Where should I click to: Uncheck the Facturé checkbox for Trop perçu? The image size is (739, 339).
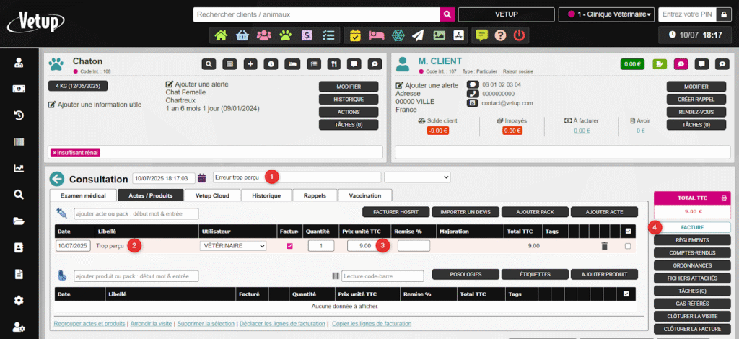point(290,246)
